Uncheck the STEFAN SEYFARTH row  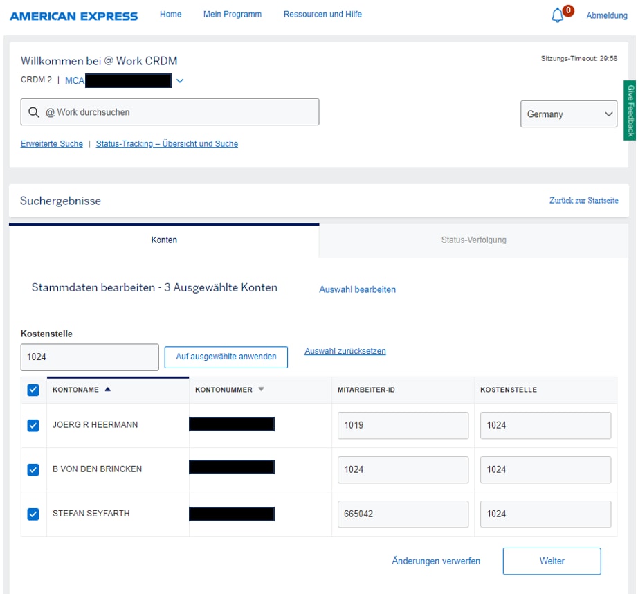(33, 514)
